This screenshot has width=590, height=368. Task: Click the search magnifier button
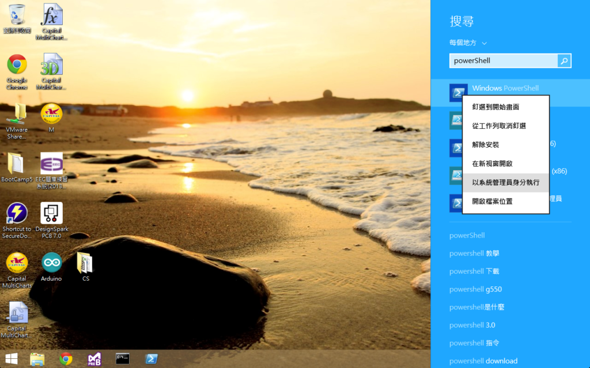pyautogui.click(x=564, y=61)
